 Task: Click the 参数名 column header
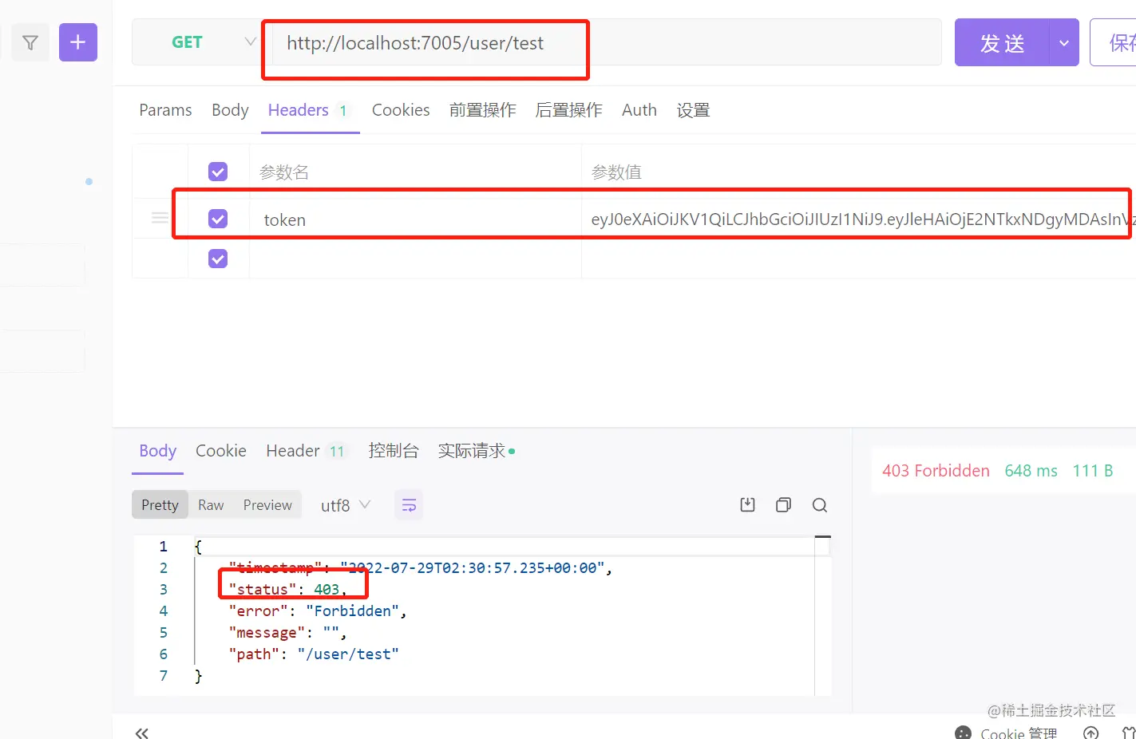[284, 172]
